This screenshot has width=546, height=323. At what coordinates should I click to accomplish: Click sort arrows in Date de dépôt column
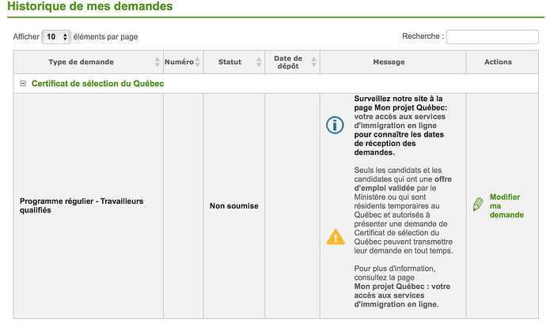click(313, 62)
